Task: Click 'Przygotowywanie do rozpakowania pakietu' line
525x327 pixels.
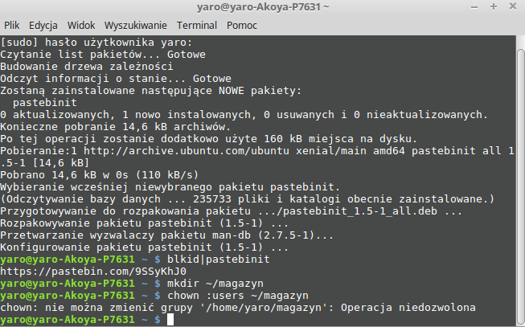Action: [x=232, y=211]
